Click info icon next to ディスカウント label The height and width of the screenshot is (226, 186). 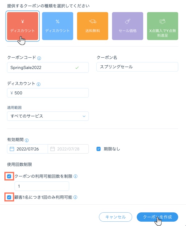(x=39, y=84)
